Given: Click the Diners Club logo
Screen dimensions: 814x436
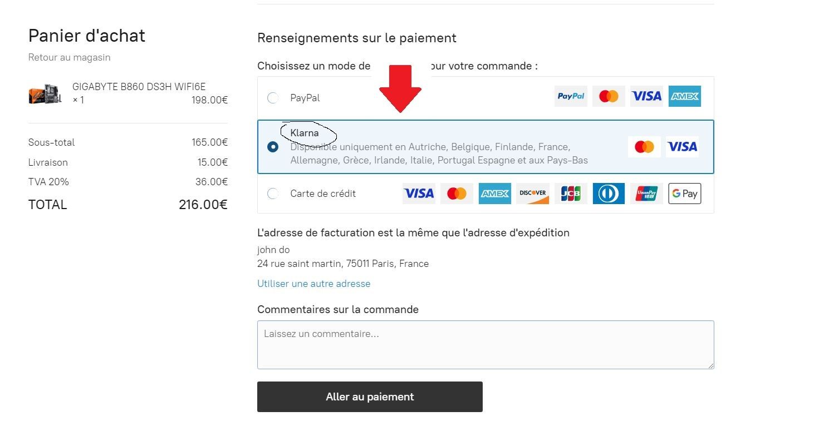Looking at the screenshot, I should tap(609, 194).
